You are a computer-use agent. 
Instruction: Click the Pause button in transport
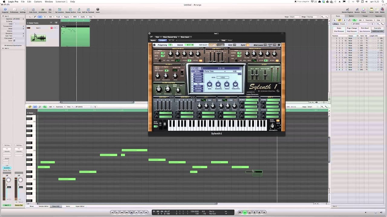[x=141, y=212]
